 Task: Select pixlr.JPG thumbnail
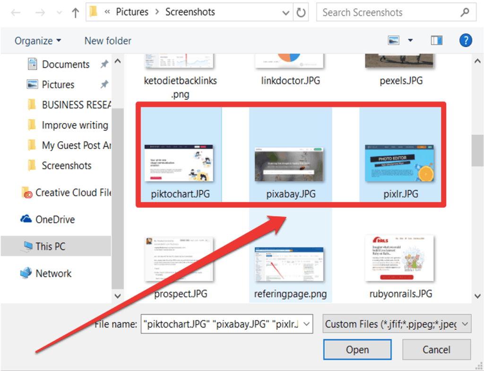click(399, 163)
